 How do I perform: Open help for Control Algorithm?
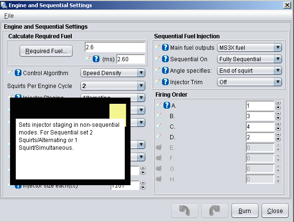click(18, 73)
